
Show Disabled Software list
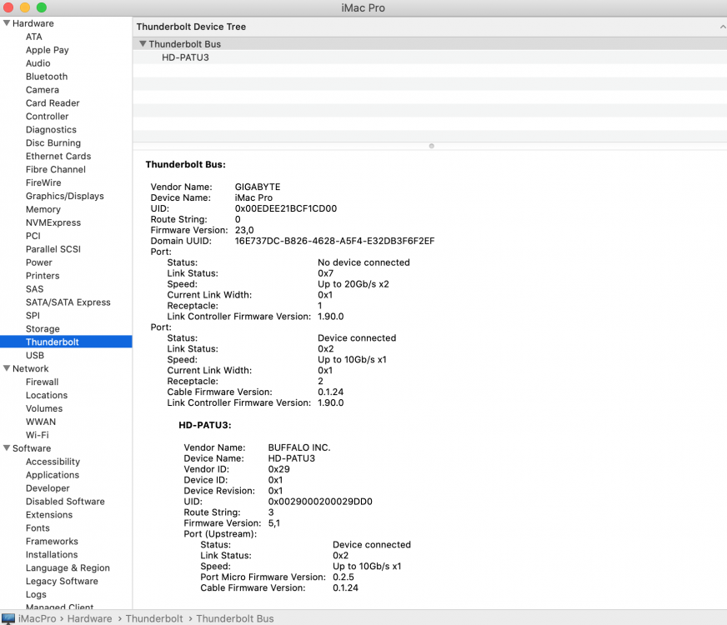point(65,502)
